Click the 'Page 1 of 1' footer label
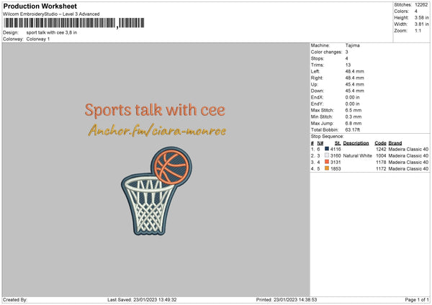 pos(417,300)
